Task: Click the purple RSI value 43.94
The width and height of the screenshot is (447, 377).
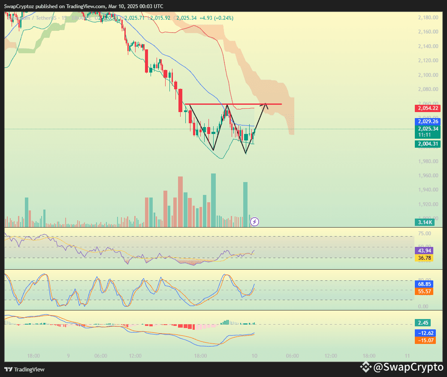Action: [424, 250]
